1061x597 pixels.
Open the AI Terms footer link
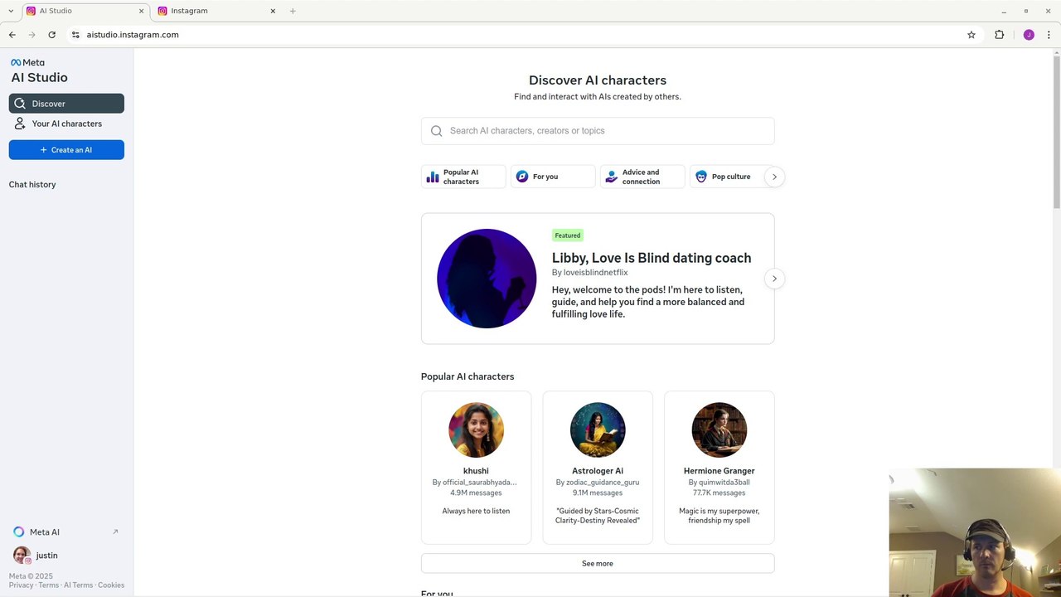tap(79, 585)
